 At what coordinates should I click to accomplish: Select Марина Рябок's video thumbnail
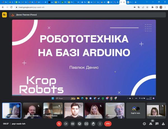(94, 110)
